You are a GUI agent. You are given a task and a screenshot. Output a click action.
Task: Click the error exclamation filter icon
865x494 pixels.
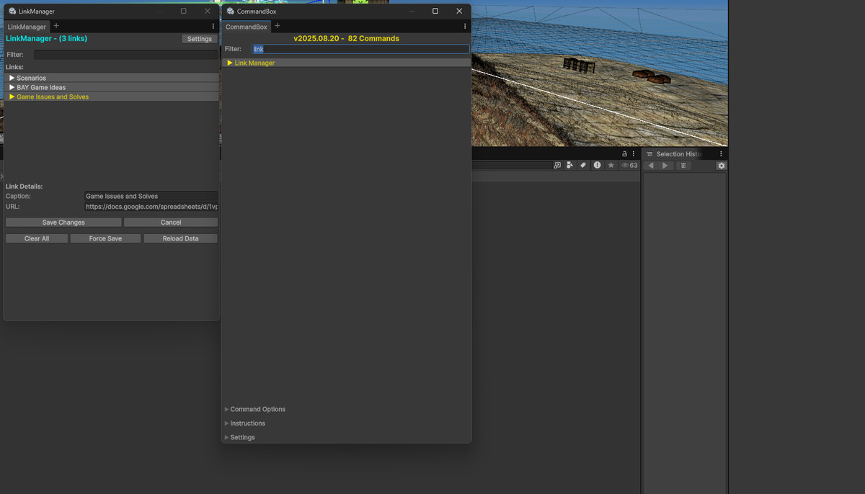[x=597, y=166]
